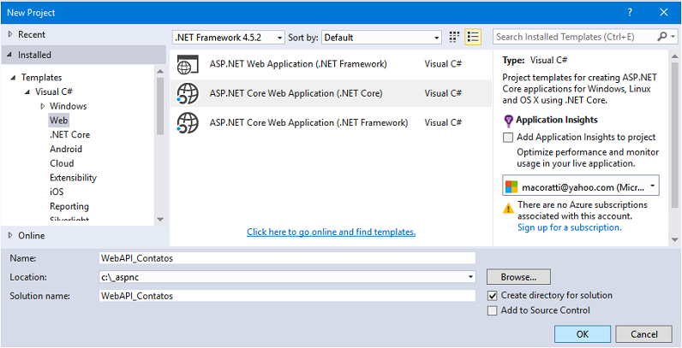Image resolution: width=682 pixels, height=348 pixels.
Task: Click the template tree scrollbar down arrow
Action: click(x=159, y=219)
